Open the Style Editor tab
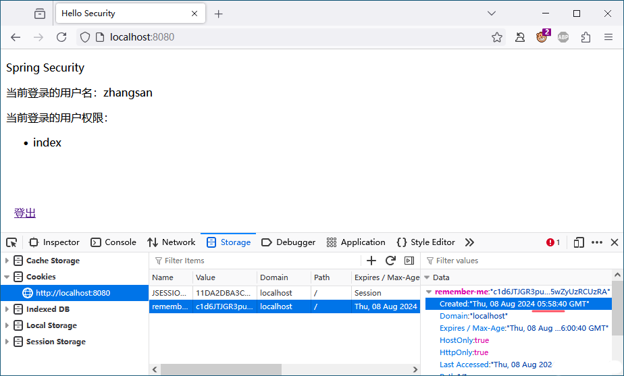Screen dimensions: 624x376 426,242
